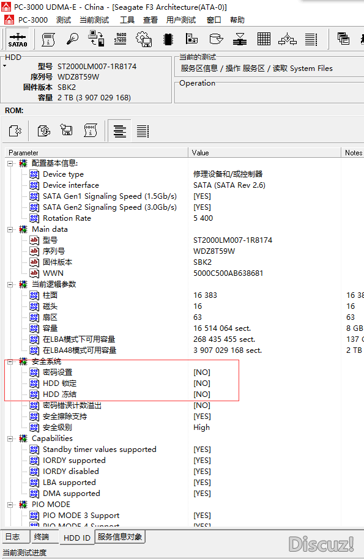The height and width of the screenshot is (559, 364).
Task: Collapse the Capabilities tree group
Action: coord(10,439)
